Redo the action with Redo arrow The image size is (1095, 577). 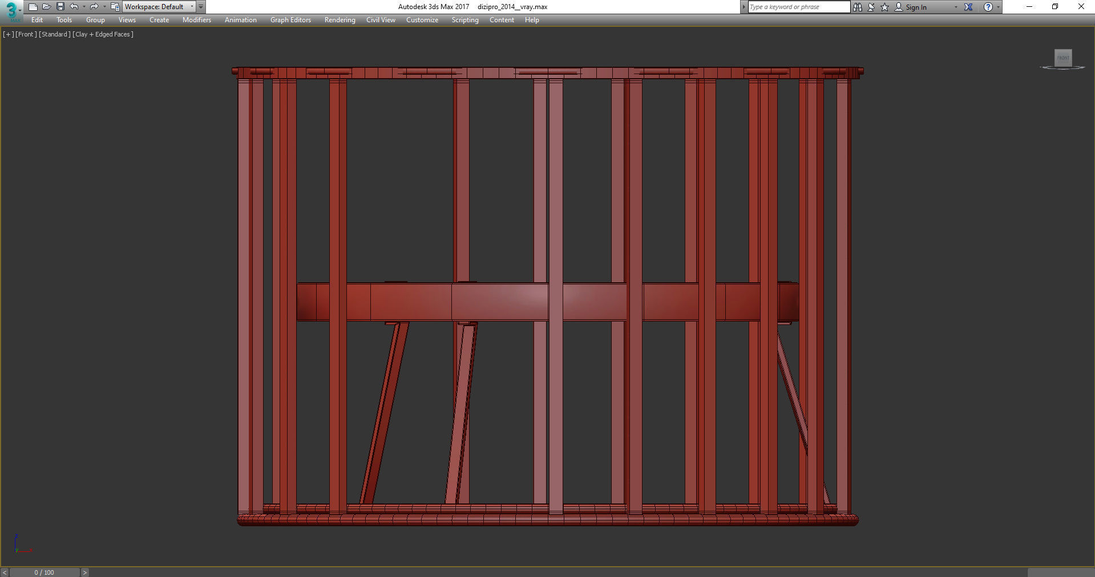[94, 7]
